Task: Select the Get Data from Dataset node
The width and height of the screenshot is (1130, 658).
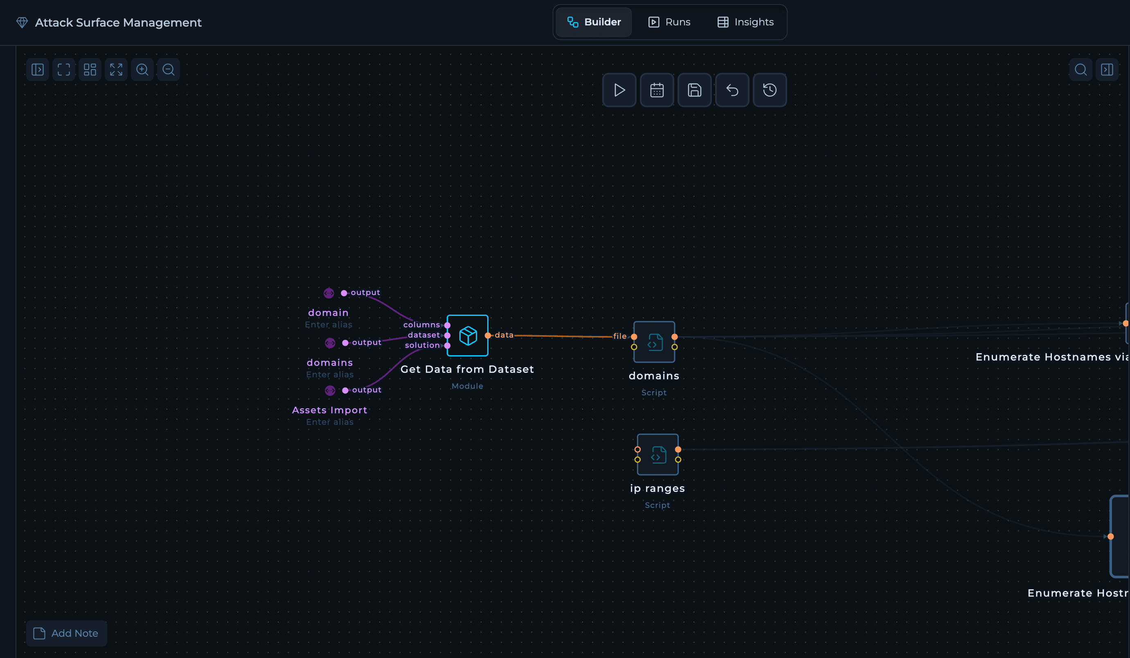Action: pos(467,336)
